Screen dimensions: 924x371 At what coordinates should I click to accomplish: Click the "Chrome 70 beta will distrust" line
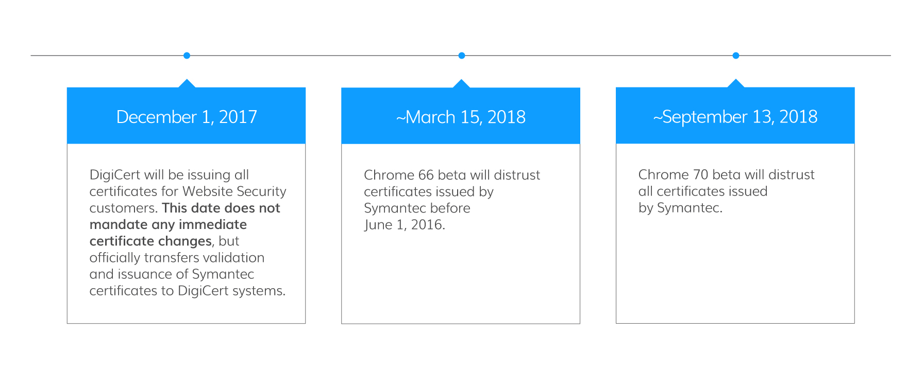tap(726, 175)
